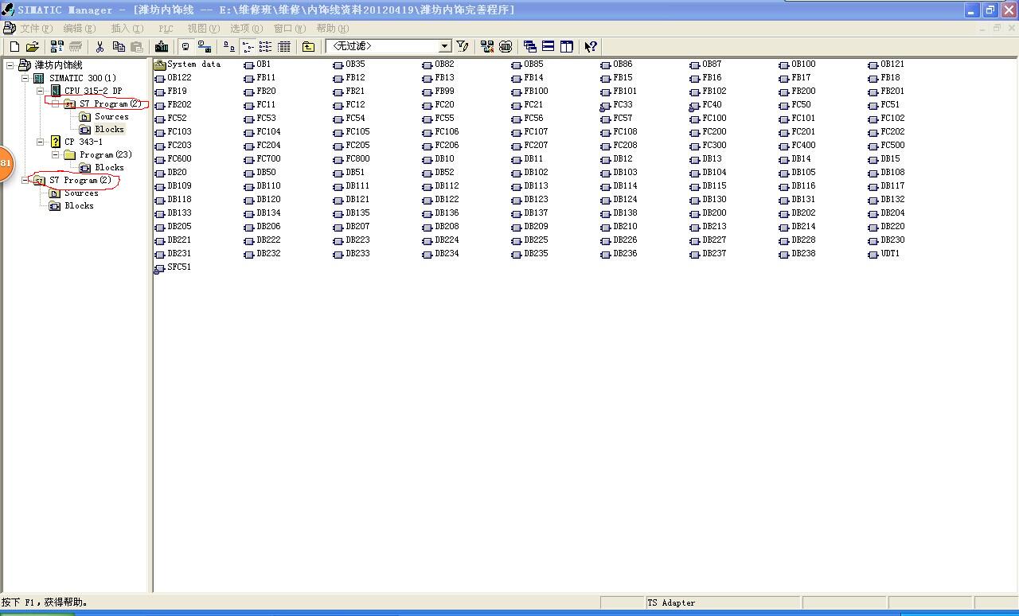
Task: Toggle List view mode
Action: pyautogui.click(x=266, y=47)
